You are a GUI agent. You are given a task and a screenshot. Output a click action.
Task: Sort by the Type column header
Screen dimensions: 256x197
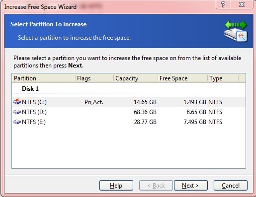[223, 78]
